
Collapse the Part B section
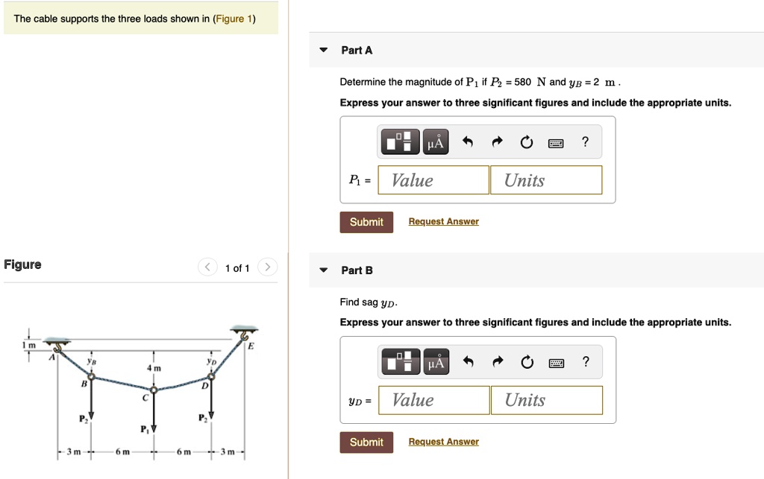coord(322,270)
